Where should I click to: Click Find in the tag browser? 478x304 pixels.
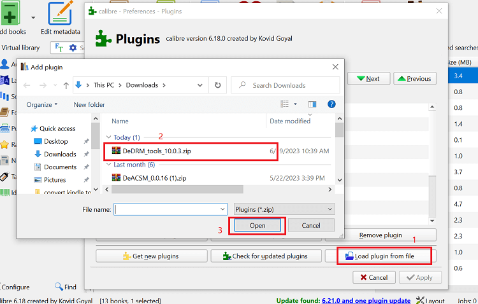66,287
